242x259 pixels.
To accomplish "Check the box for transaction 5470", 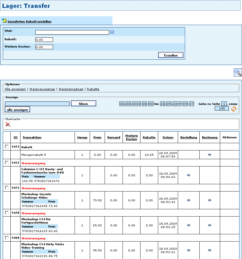I will (7, 213).
